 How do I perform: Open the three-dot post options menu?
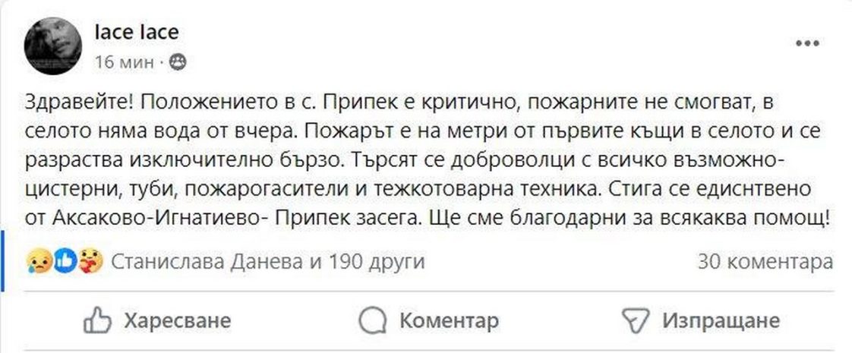pos(807,43)
